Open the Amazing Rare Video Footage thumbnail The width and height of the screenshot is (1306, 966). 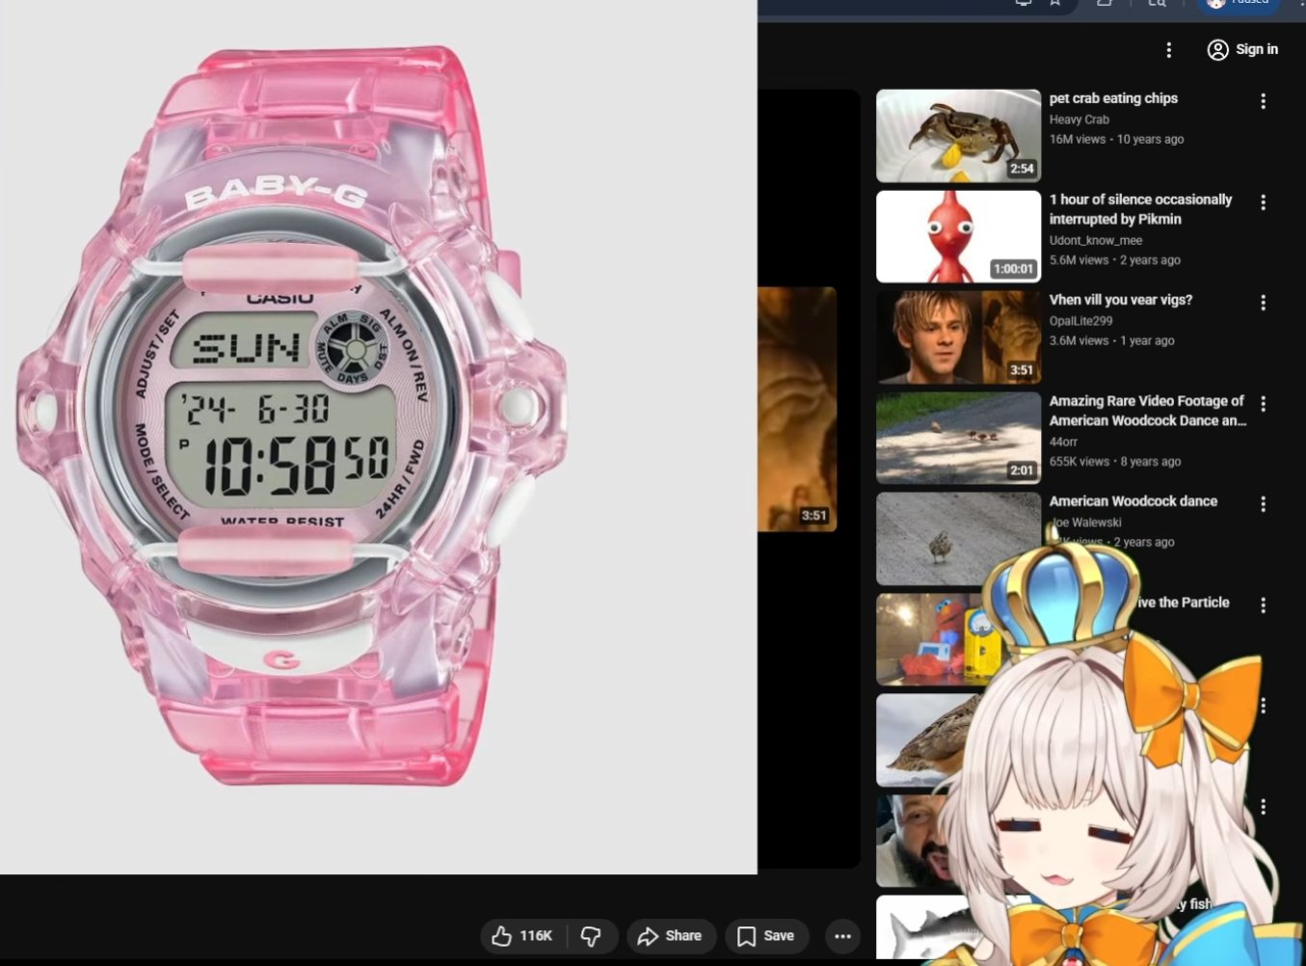[959, 438]
